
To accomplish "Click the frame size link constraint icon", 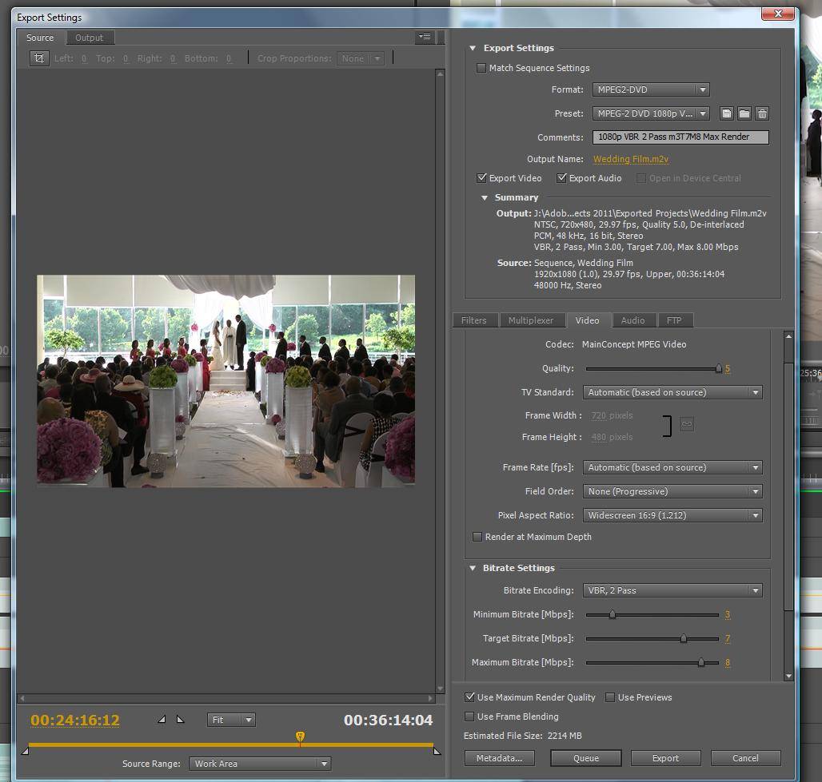I will (687, 424).
